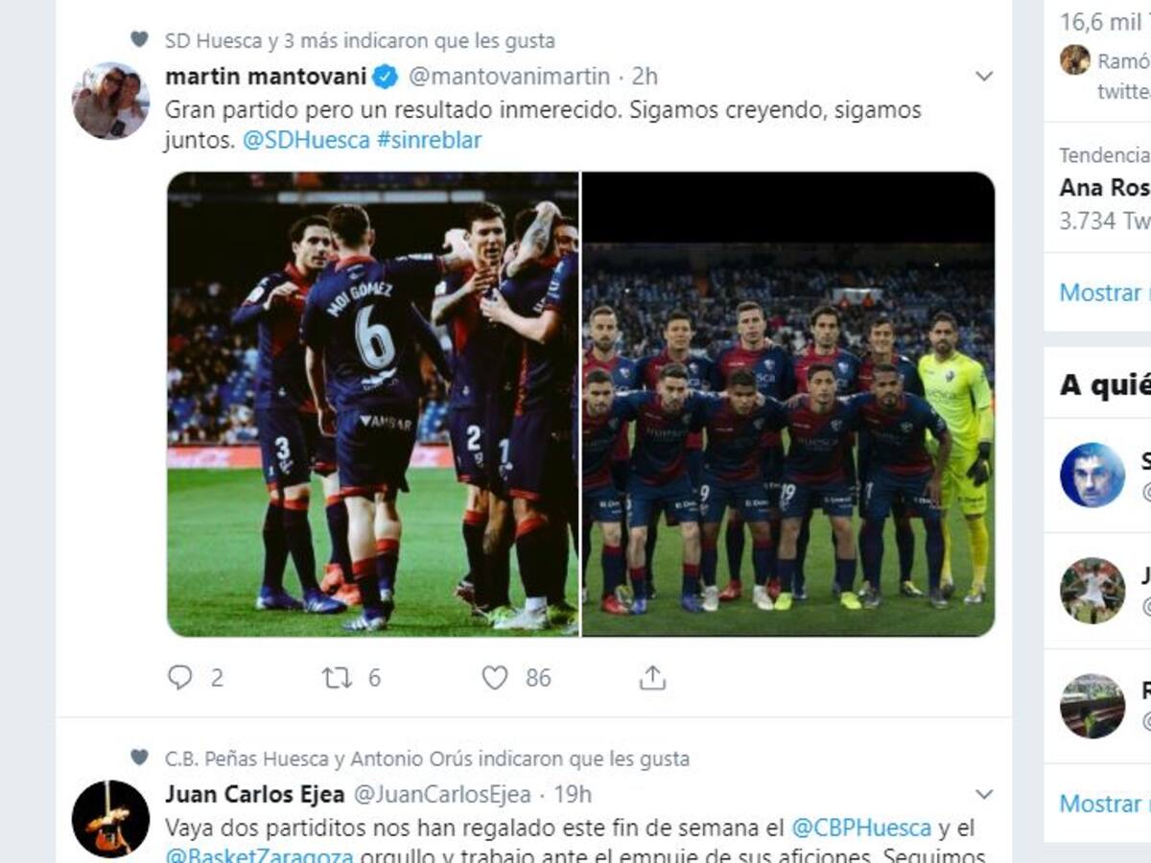The height and width of the screenshot is (863, 1151).
Task: Open martin mantovani's profile avatar
Action: tap(110, 101)
